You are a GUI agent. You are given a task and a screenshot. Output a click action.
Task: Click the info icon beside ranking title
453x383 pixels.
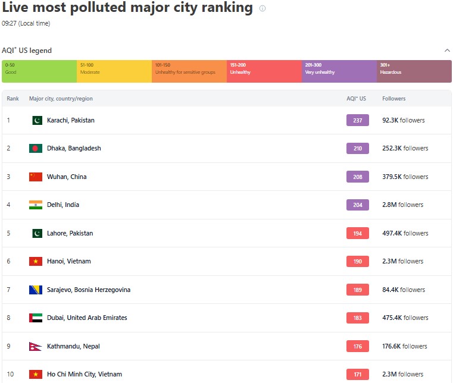263,8
